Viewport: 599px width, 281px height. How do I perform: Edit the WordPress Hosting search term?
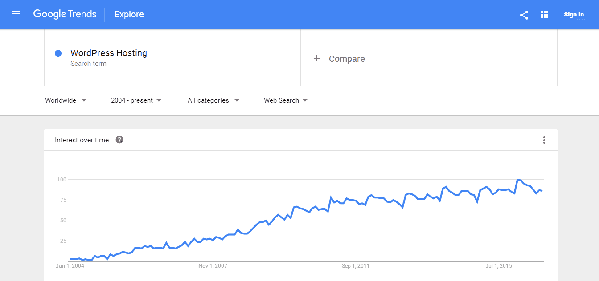(109, 53)
